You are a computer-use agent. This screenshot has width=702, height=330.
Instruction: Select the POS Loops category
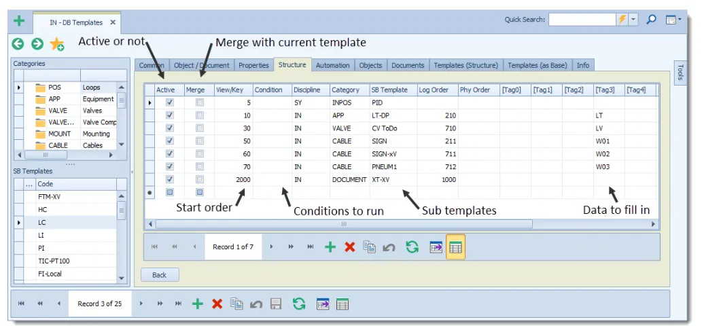coord(69,88)
